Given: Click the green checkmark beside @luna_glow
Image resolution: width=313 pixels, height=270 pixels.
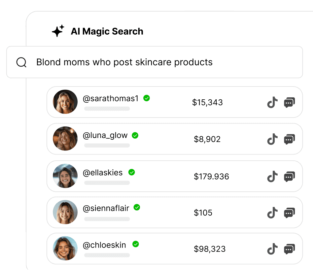Looking at the screenshot, I should pos(135,135).
